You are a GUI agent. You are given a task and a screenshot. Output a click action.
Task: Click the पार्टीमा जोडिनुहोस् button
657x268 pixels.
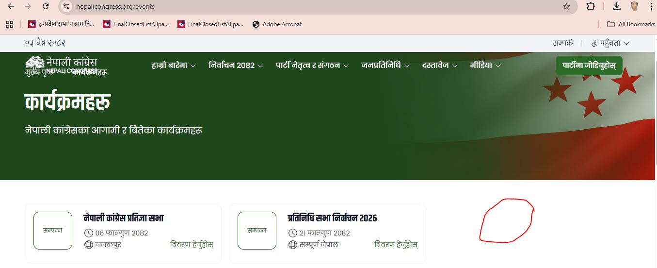pyautogui.click(x=589, y=65)
